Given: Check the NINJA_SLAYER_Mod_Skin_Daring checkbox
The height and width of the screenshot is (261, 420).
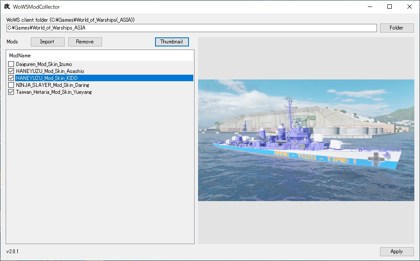Looking at the screenshot, I should [11, 85].
